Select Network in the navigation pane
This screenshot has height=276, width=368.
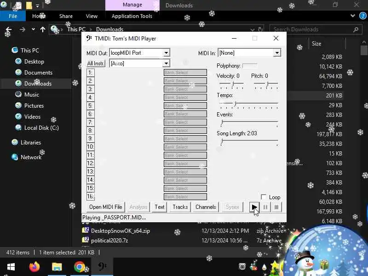pos(31,157)
